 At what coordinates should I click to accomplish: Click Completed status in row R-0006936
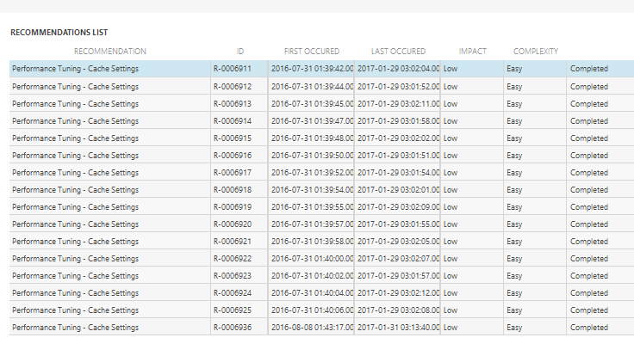(589, 328)
